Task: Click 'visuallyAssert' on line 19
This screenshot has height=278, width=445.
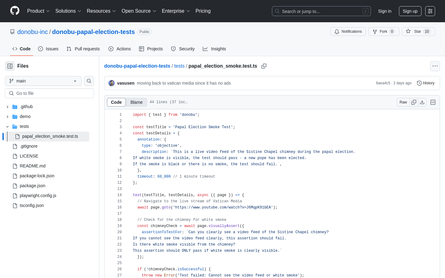Action: tap(224, 226)
